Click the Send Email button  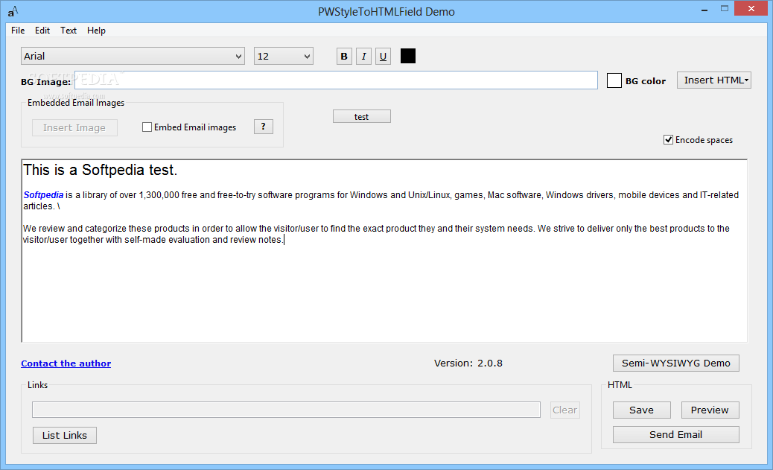click(676, 434)
